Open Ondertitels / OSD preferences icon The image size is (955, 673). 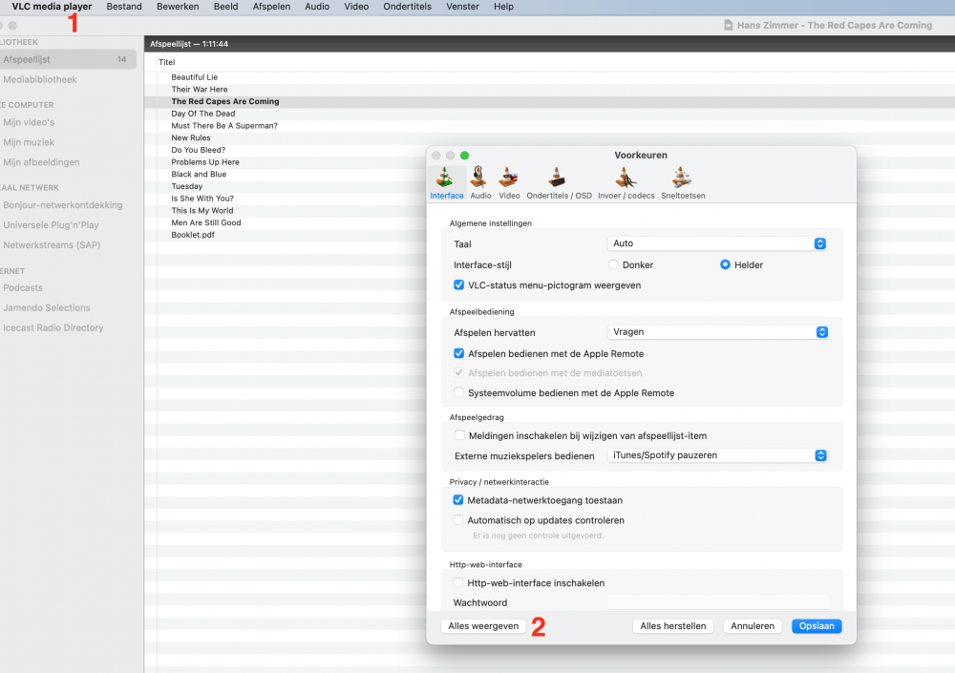pos(559,179)
